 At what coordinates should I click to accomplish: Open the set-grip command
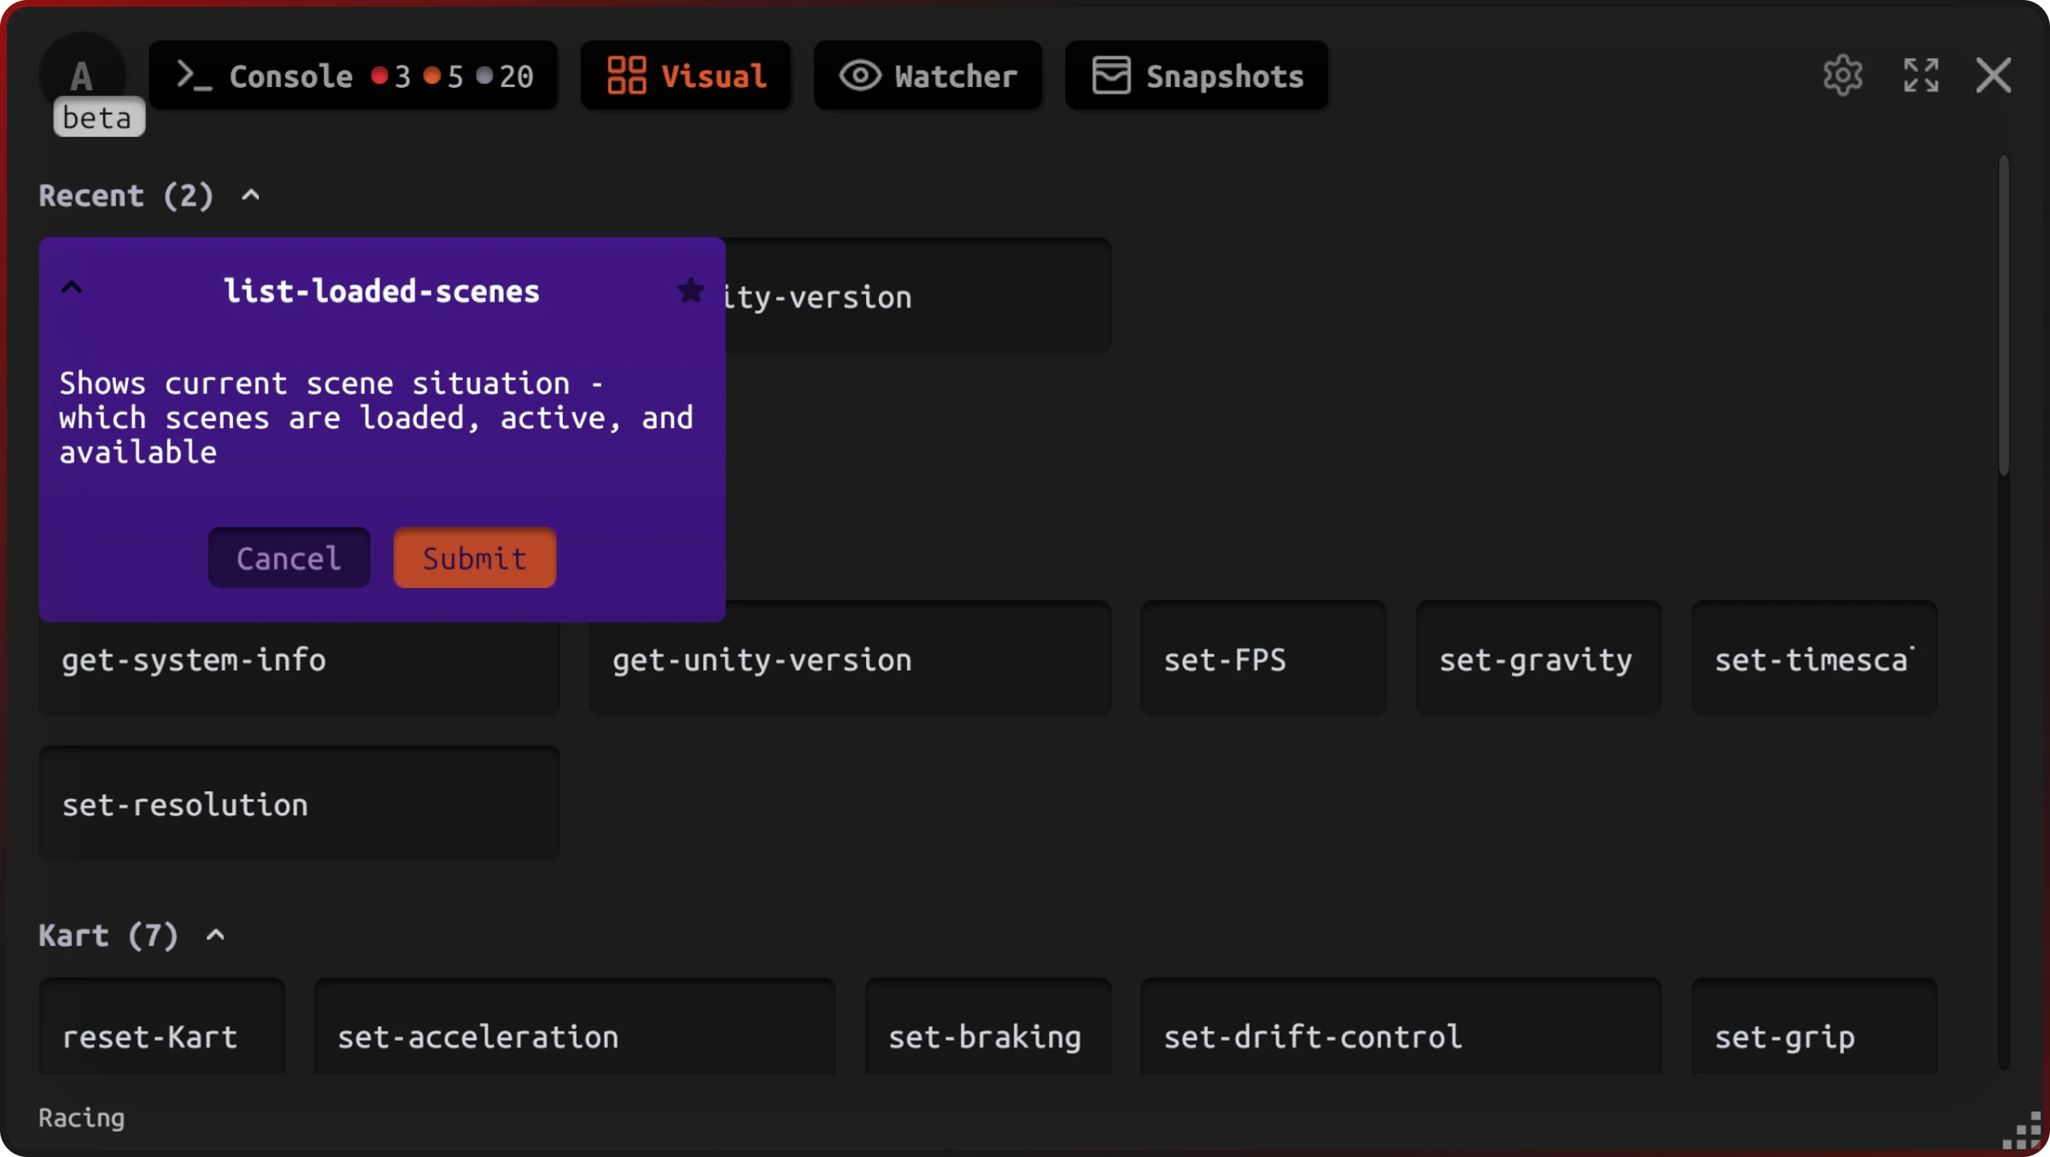coord(1814,1027)
